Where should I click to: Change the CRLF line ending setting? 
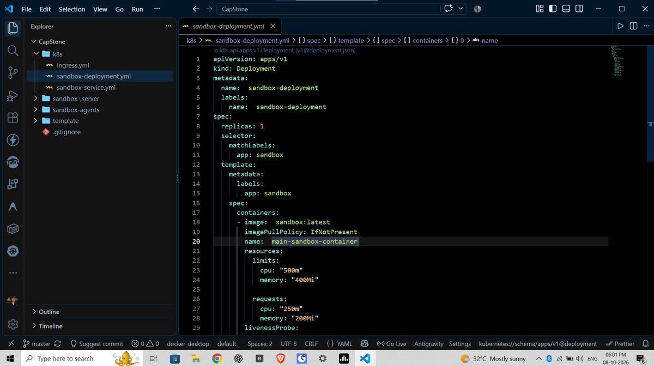pyautogui.click(x=311, y=344)
